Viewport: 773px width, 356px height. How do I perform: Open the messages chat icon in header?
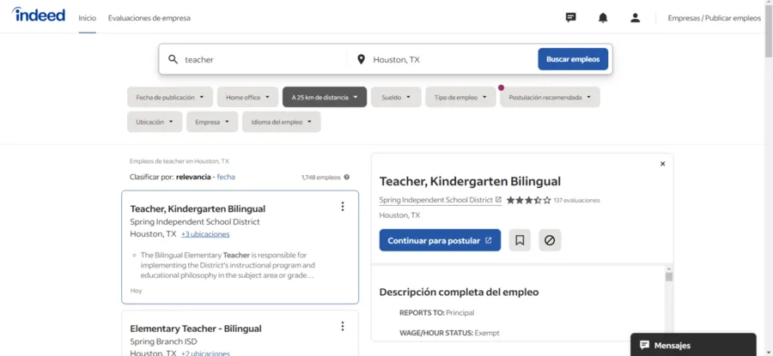pyautogui.click(x=570, y=18)
